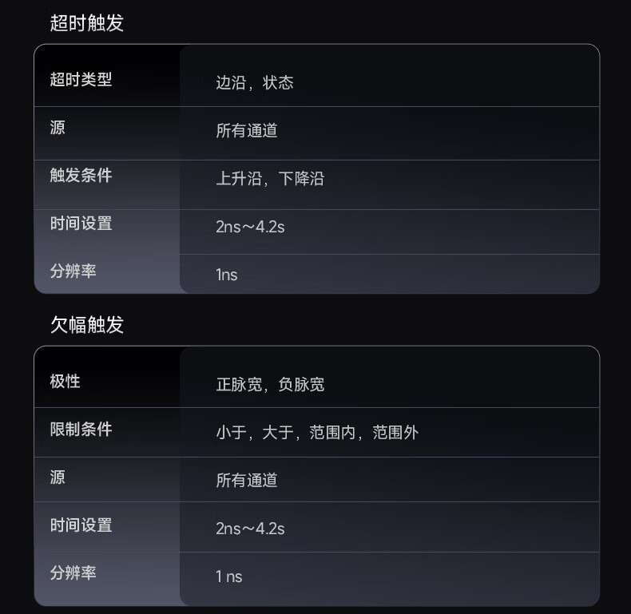
Task: Click 1 ns resolution value in 欠幅触发 table
Action: point(229,576)
